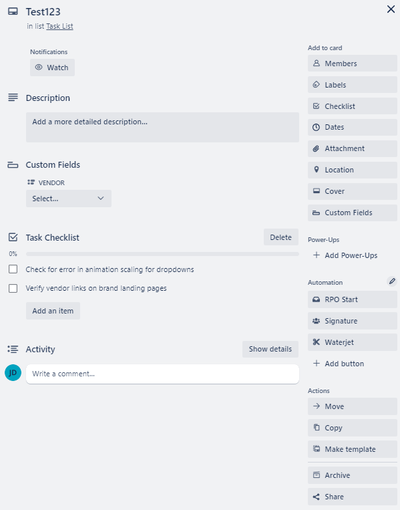Click the Archive box icon
Viewport: 400px width, 510px height.
tap(316, 475)
